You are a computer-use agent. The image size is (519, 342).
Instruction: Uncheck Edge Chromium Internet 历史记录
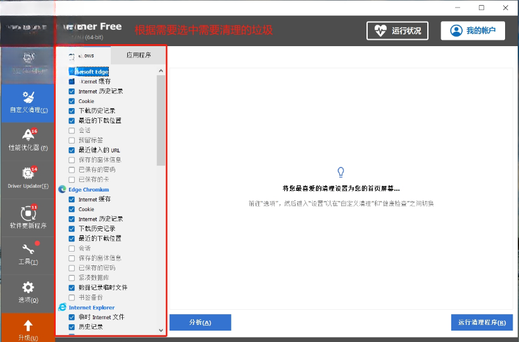pos(72,219)
